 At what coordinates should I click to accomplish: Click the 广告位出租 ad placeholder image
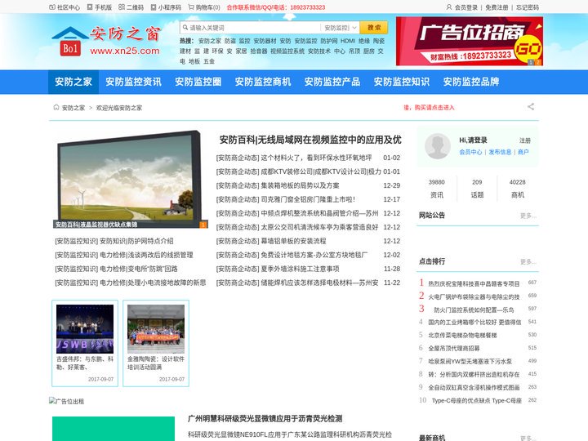click(66, 401)
